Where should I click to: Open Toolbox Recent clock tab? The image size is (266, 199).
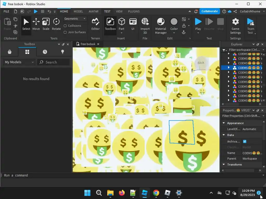point(45,52)
